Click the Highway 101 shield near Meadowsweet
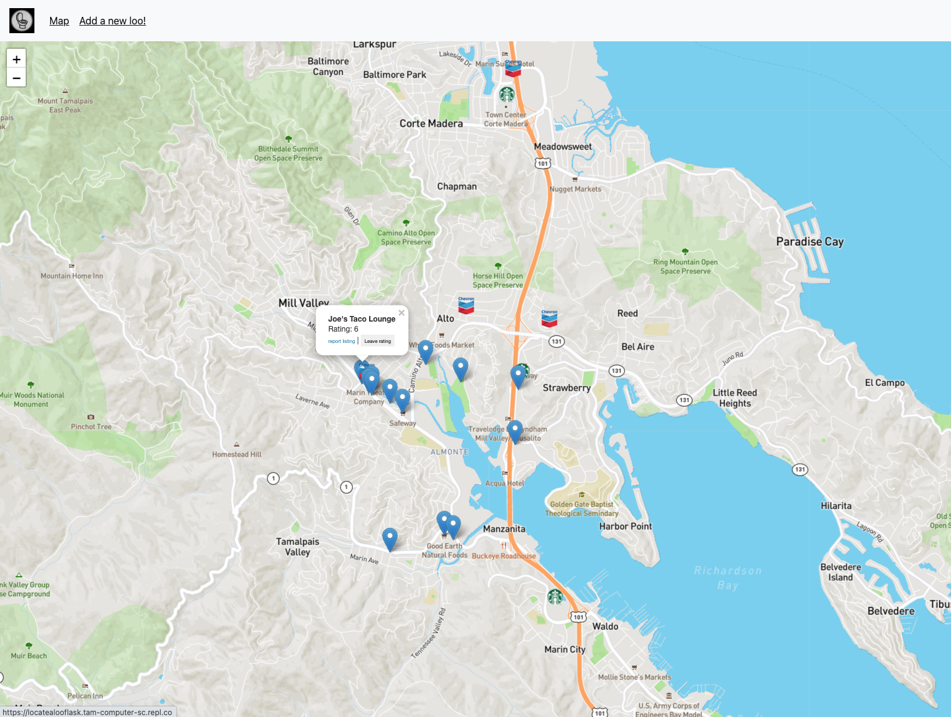Viewport: 951px width, 717px height. 542,163
